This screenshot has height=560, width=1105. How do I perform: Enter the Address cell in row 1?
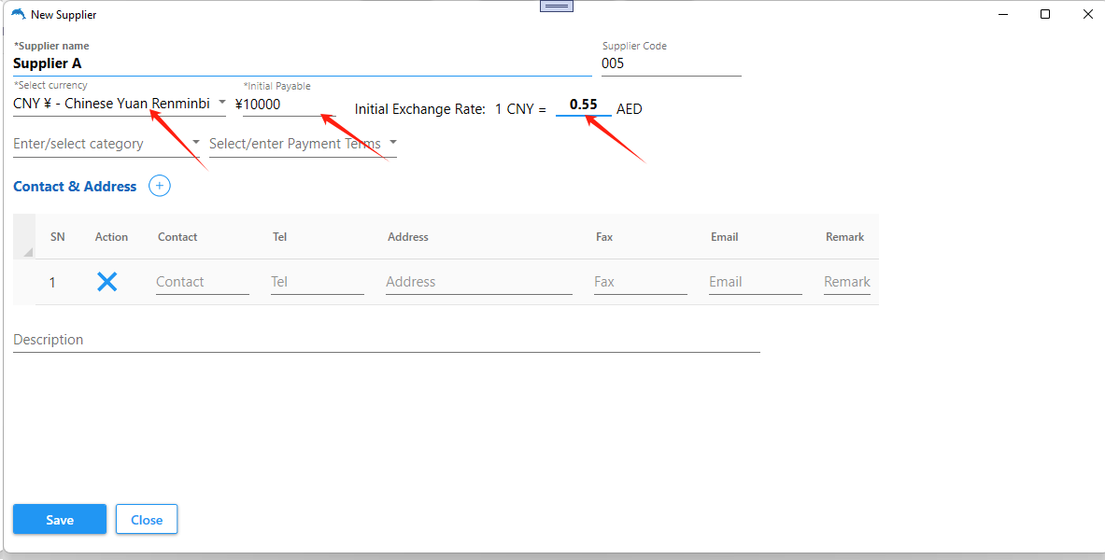[478, 282]
